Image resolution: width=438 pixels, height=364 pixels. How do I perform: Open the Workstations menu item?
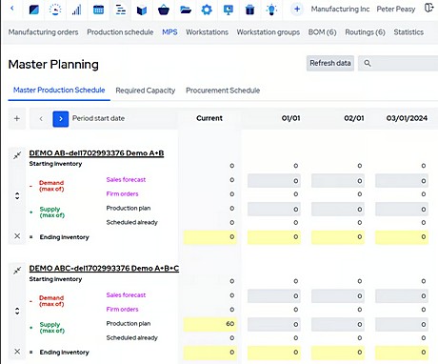[207, 32]
